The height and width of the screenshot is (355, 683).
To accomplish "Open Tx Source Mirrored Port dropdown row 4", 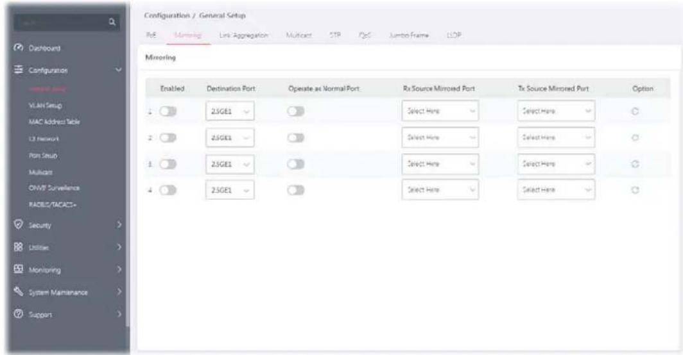I will [x=556, y=190].
